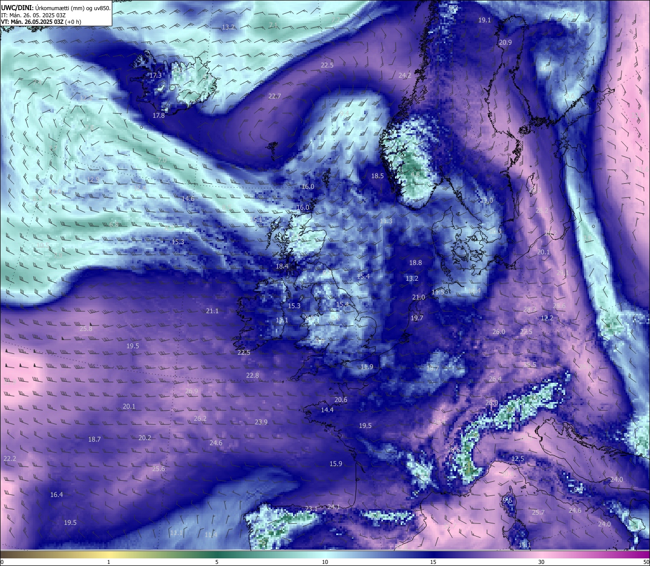Click the 16.4 value on the map
Screen dimensions: 650x566
coord(56,495)
